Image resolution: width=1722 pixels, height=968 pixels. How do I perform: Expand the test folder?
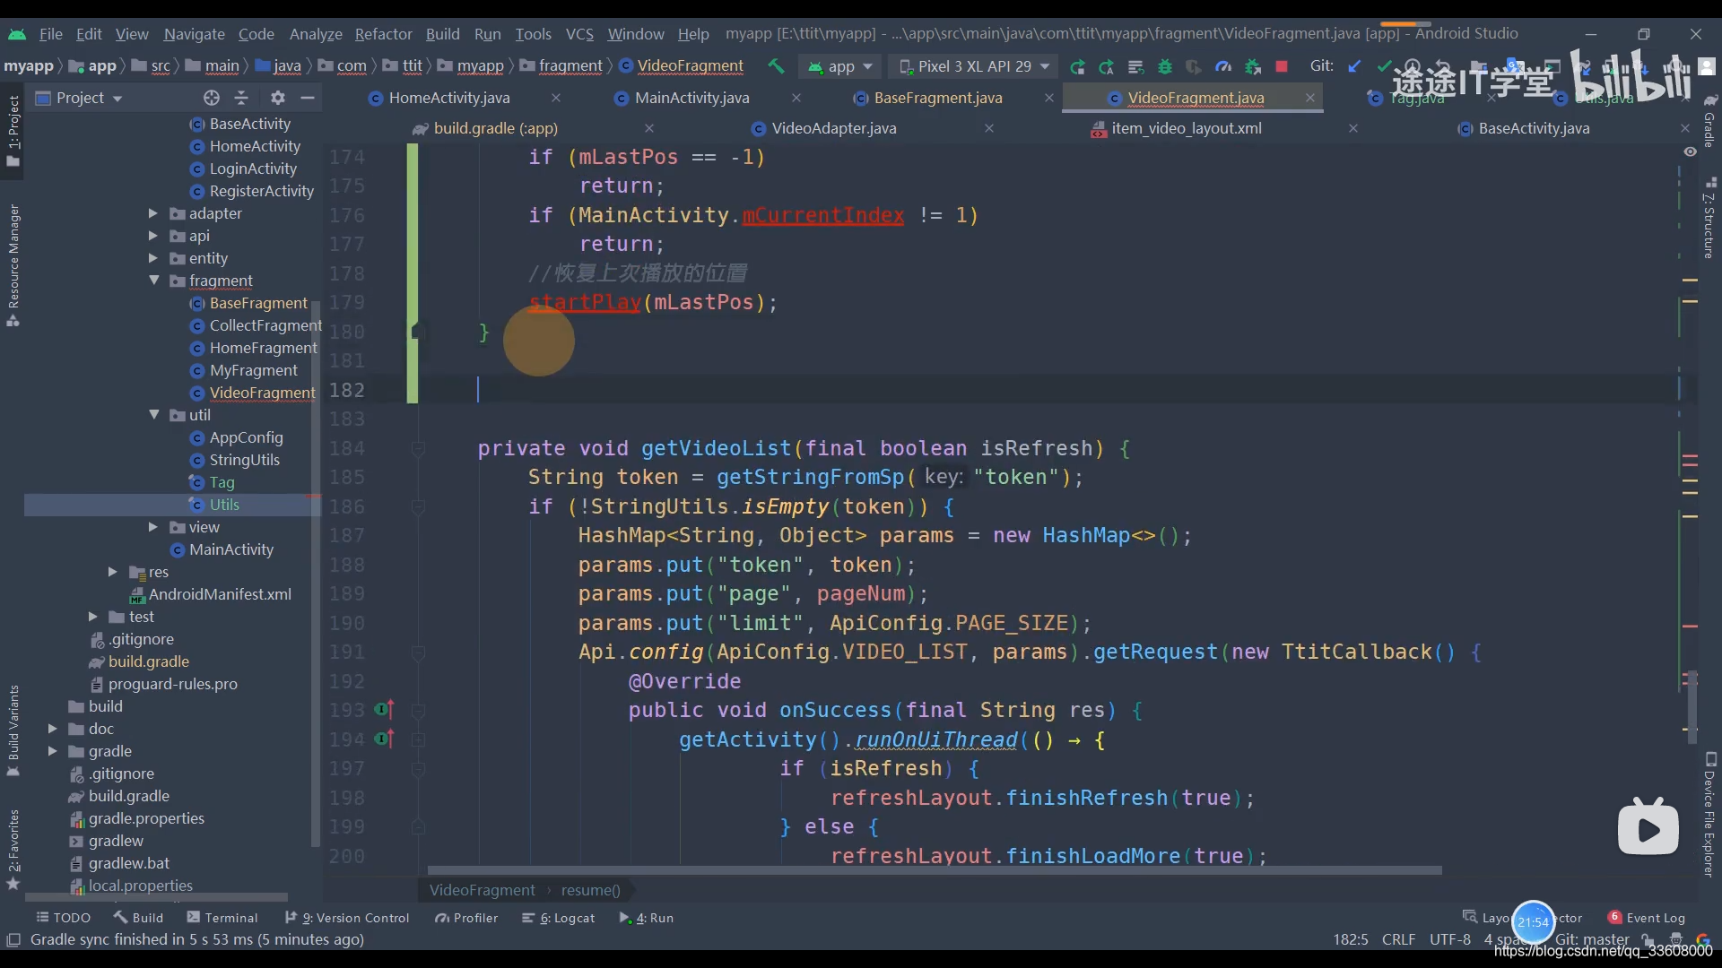pos(92,617)
